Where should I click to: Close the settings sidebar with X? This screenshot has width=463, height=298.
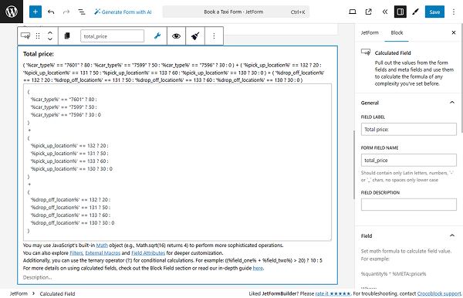click(x=454, y=32)
